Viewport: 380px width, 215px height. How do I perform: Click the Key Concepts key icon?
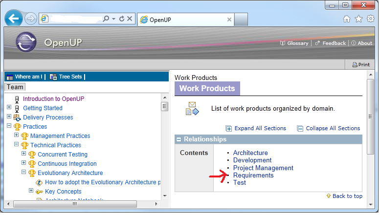coord(39,192)
